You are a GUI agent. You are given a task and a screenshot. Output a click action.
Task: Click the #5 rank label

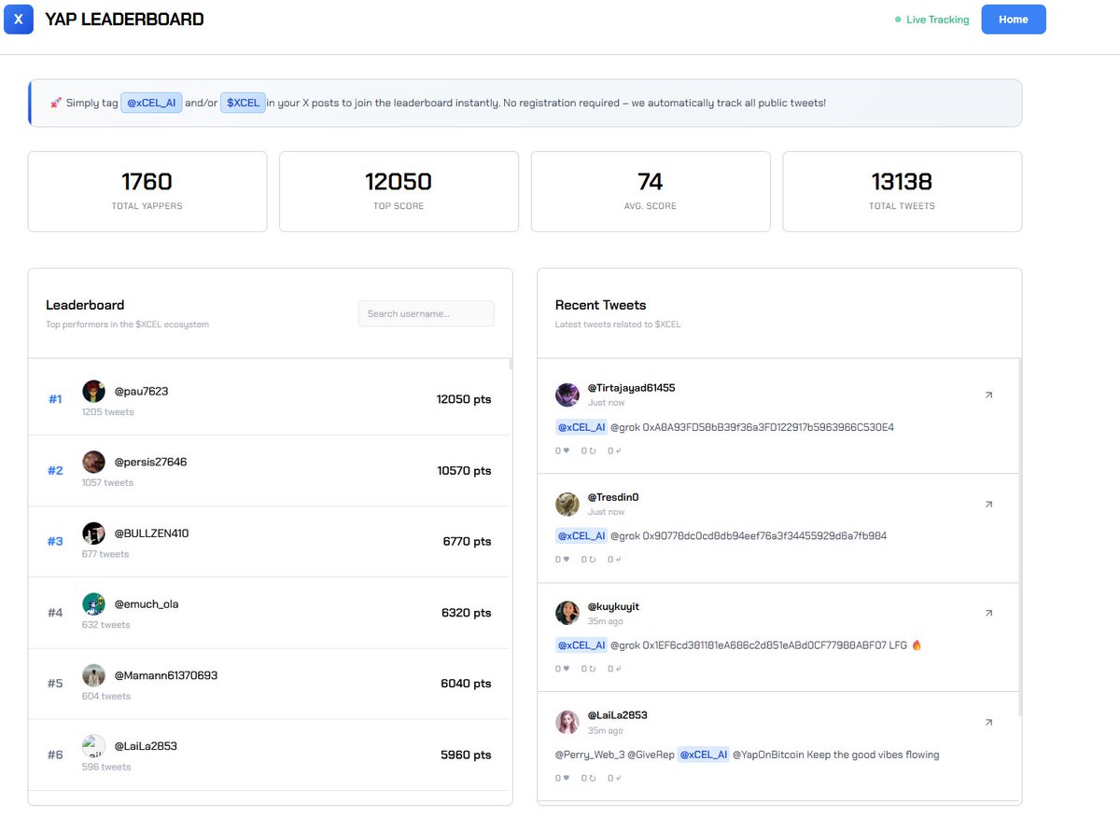[55, 684]
